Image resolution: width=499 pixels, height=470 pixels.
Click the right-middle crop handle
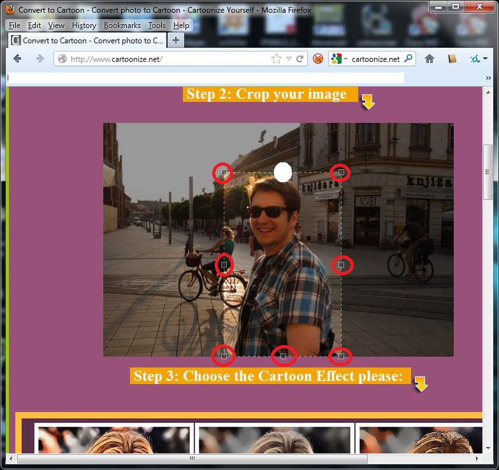(x=341, y=264)
